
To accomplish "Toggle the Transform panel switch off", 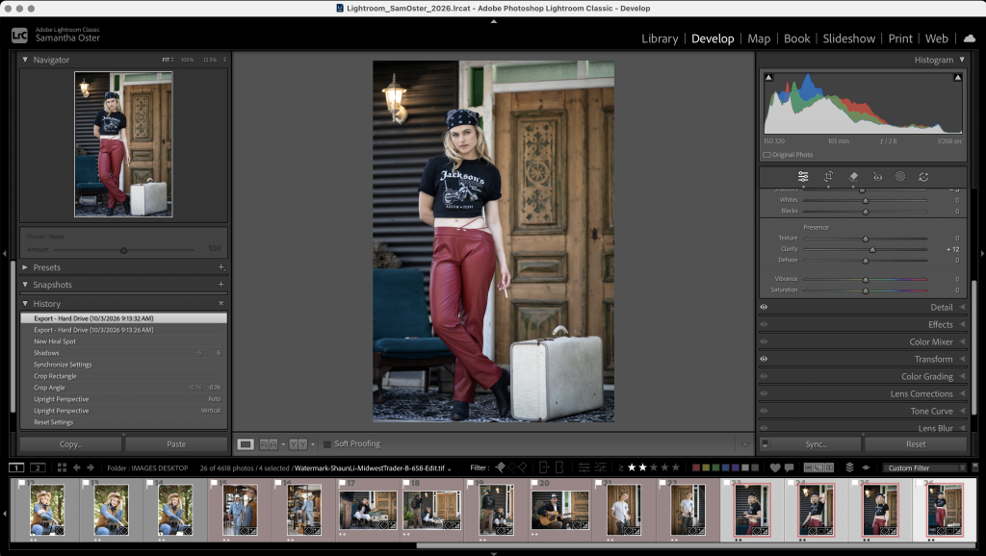I will [x=764, y=359].
